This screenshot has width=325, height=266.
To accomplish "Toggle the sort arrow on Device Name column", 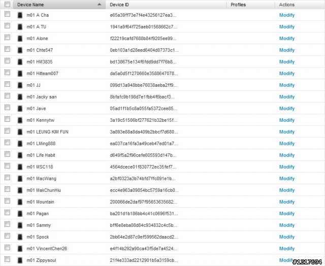I will tap(100, 5).
